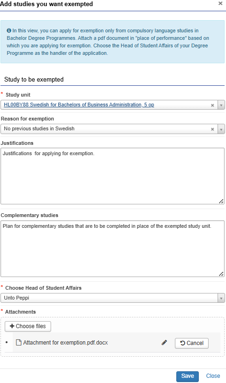
Task: Click the document icon beside Attachment for exemption
Action: [19, 343]
